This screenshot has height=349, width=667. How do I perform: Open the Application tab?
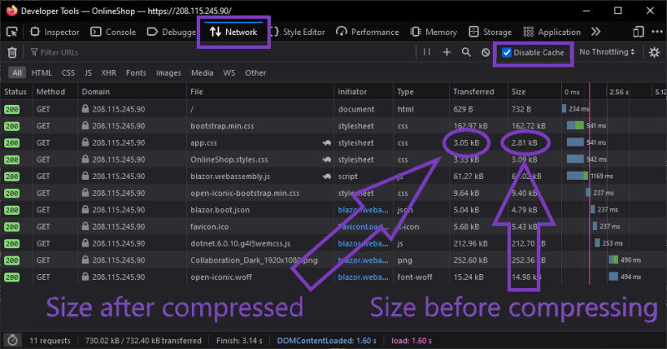[x=552, y=32]
